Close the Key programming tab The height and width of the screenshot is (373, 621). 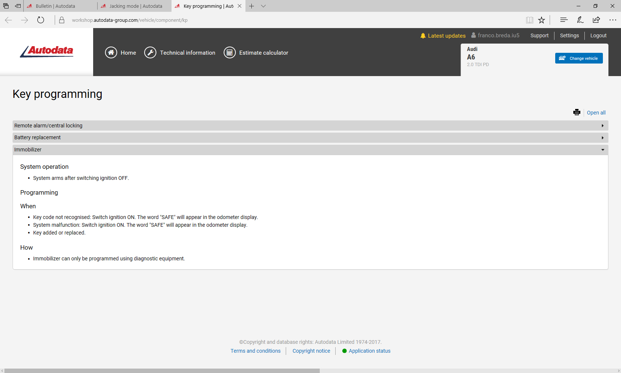240,6
